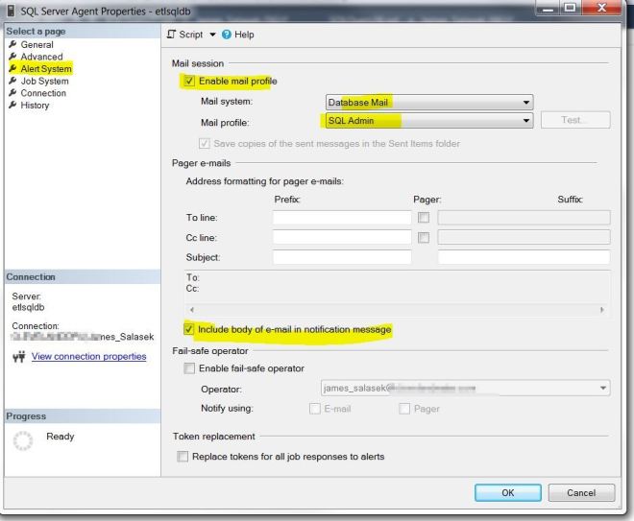Click the History page wrench icon
Screen dimensions: 634x521
12,106
